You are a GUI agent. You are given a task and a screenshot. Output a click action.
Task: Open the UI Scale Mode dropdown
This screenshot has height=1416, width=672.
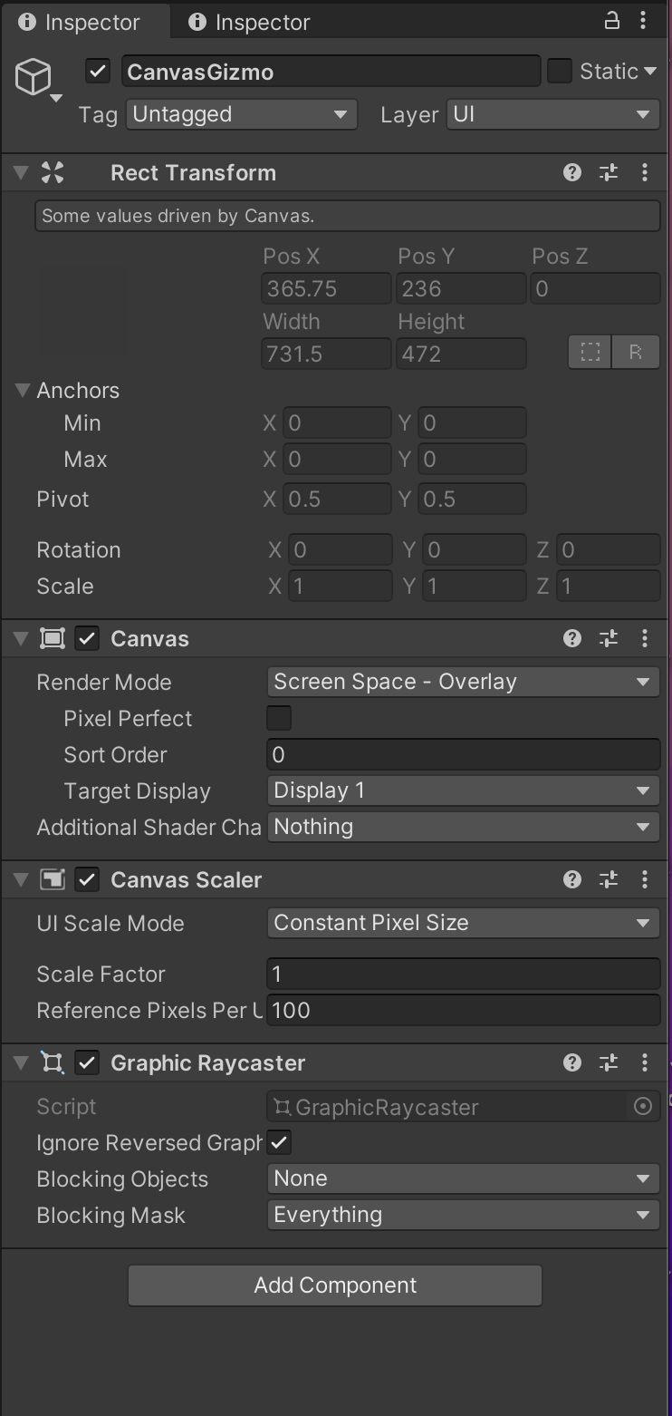point(463,923)
